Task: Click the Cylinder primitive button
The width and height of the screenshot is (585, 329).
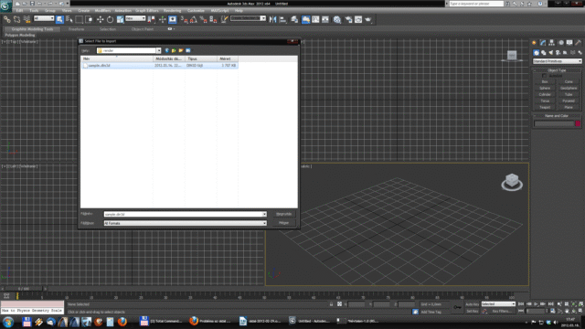Action: point(545,95)
